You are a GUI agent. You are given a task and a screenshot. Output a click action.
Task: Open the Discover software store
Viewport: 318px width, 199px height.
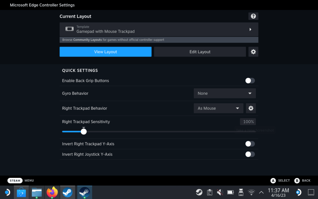[21, 192]
